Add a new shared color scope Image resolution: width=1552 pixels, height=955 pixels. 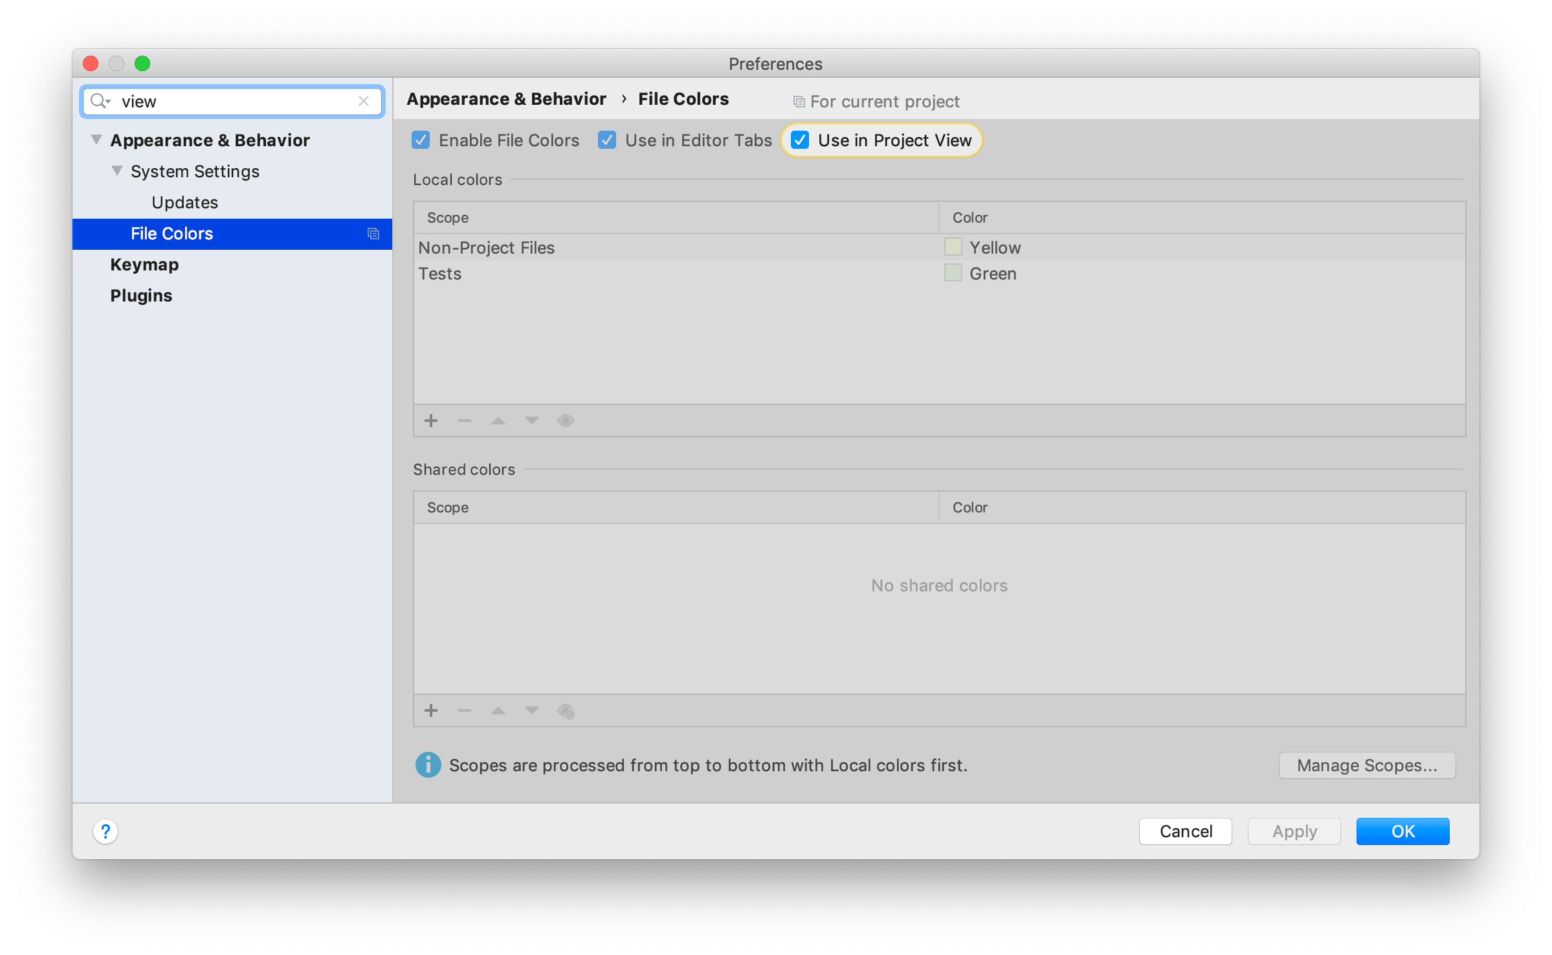430,710
